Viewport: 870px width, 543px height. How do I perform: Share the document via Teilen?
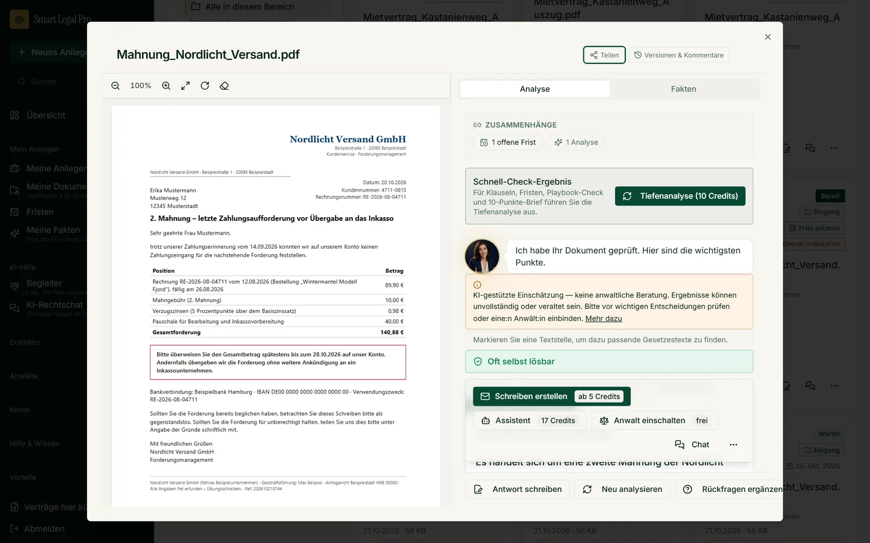click(x=604, y=55)
